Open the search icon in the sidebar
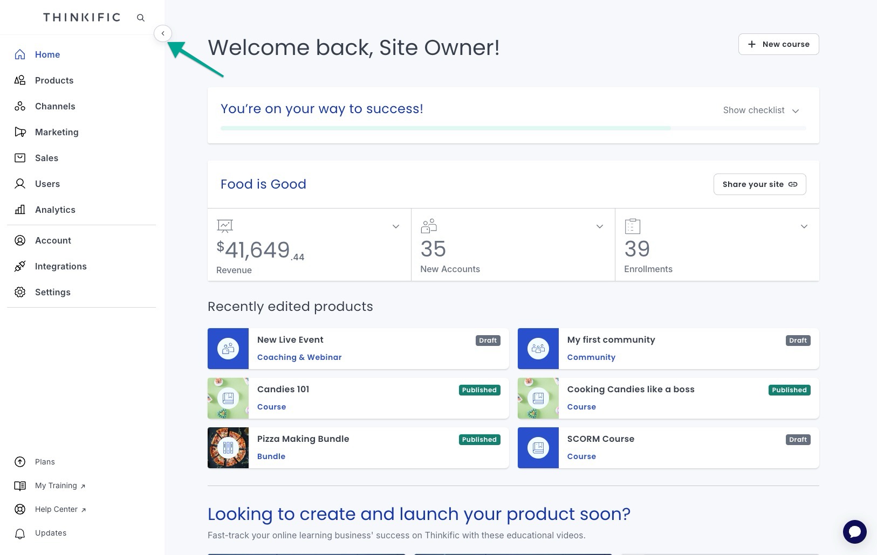Screen dimensions: 877x555 click(140, 17)
